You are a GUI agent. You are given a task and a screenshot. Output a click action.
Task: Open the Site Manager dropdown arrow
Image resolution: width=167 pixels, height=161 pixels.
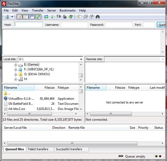(x=12, y=17)
